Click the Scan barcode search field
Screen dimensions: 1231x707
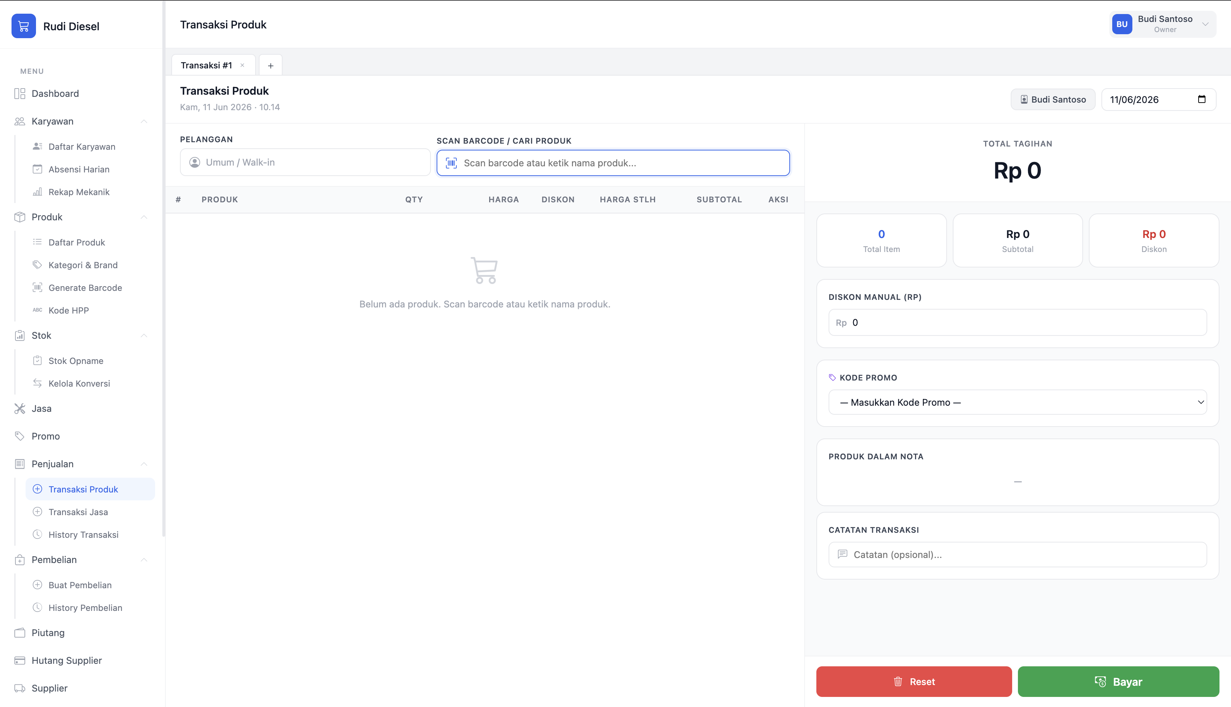(613, 163)
